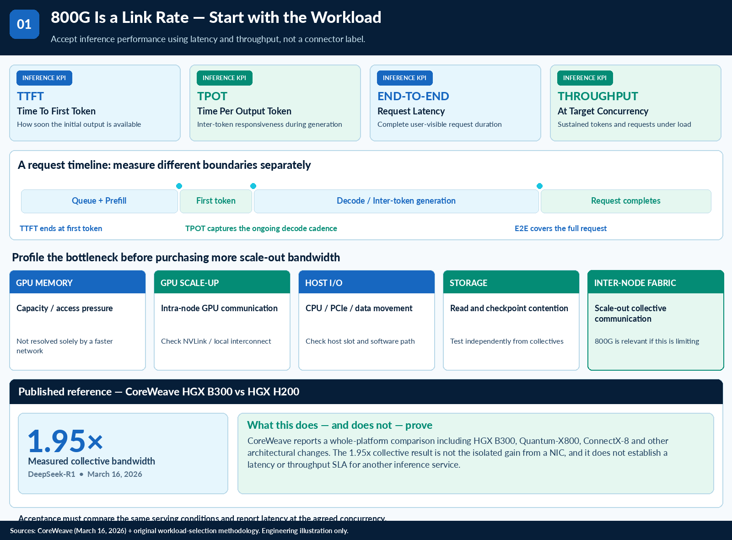This screenshot has width=732, height=540.
Task: Click the THROUGHPUT heading
Action: pyautogui.click(x=597, y=96)
